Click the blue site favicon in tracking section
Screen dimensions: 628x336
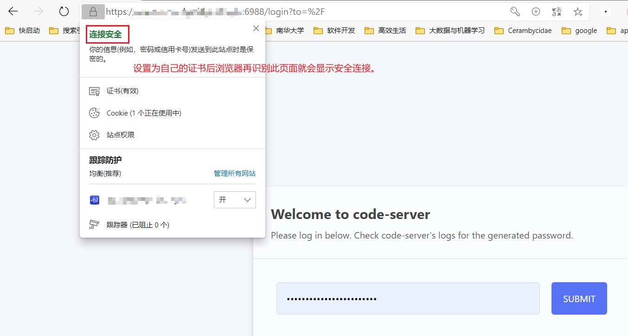point(95,200)
